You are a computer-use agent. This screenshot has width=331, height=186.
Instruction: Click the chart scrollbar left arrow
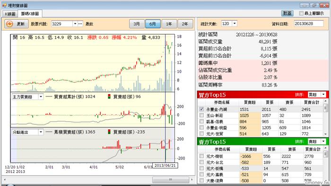(5, 180)
